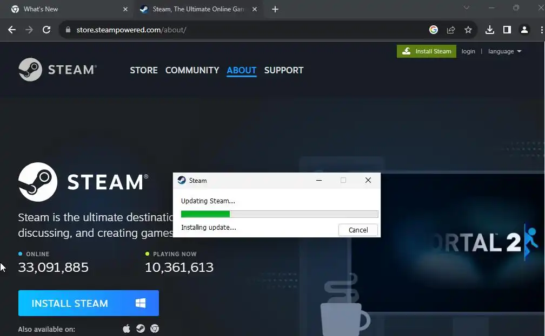Image resolution: width=545 pixels, height=336 pixels.
Task: Open the Chrome three-dot menu
Action: 542,30
